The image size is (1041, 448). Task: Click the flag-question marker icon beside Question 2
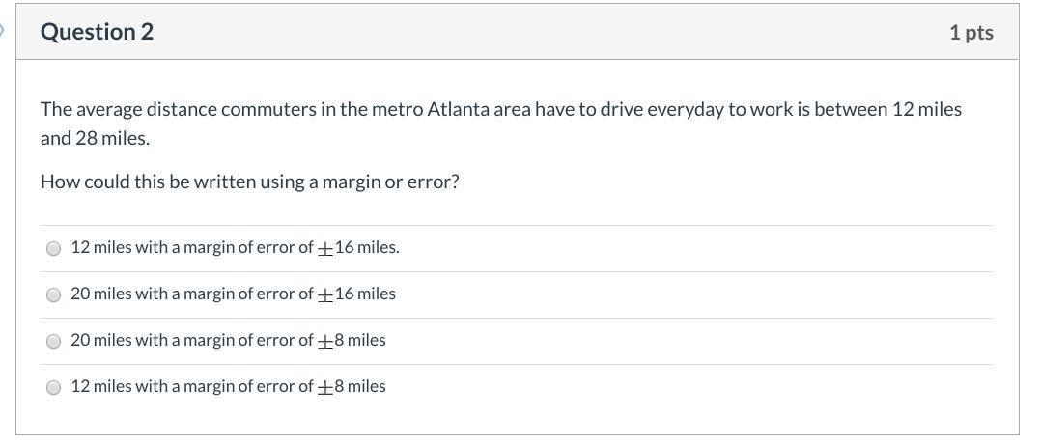pos(2,31)
